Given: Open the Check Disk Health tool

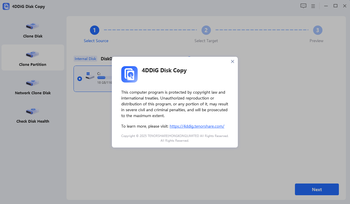Looking at the screenshot, I should click(x=33, y=115).
